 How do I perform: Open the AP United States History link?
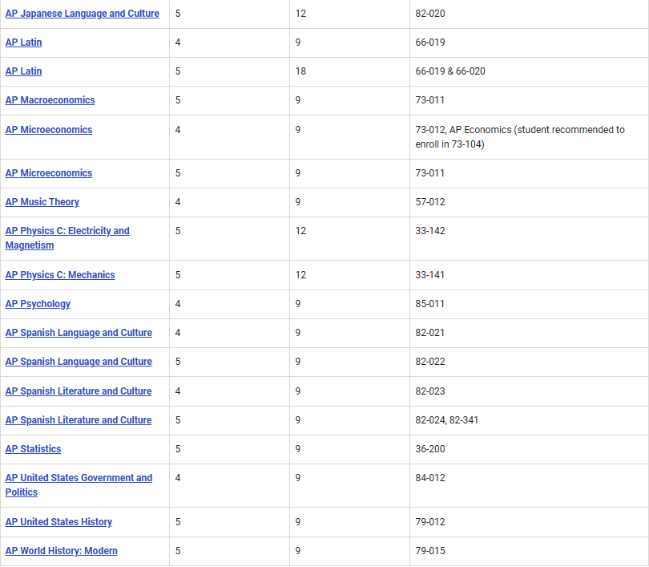pyautogui.click(x=58, y=522)
